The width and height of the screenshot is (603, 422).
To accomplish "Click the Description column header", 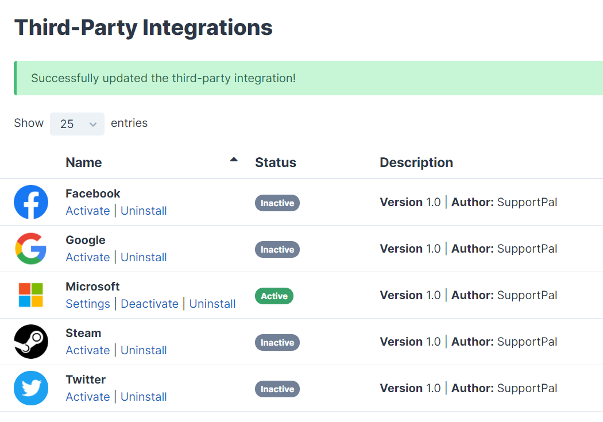I will 416,162.
